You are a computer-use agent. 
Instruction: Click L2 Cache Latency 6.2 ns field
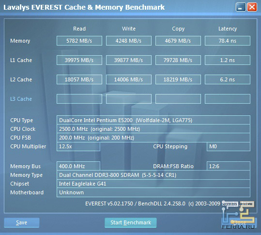pyautogui.click(x=228, y=79)
